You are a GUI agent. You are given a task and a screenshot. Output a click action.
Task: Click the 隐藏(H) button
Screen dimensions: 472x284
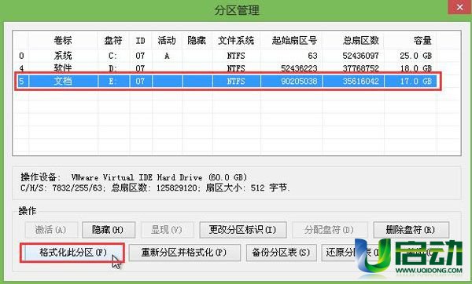(109, 230)
